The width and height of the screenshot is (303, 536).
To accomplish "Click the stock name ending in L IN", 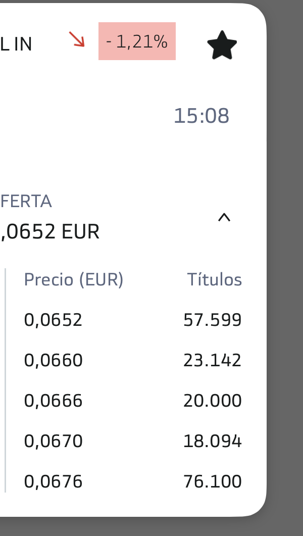I will pyautogui.click(x=16, y=45).
